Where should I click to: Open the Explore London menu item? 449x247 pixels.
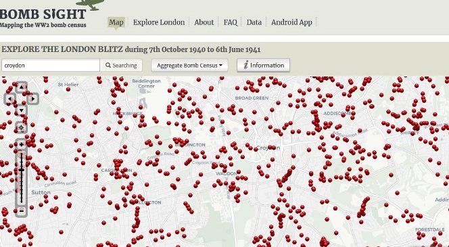[159, 22]
